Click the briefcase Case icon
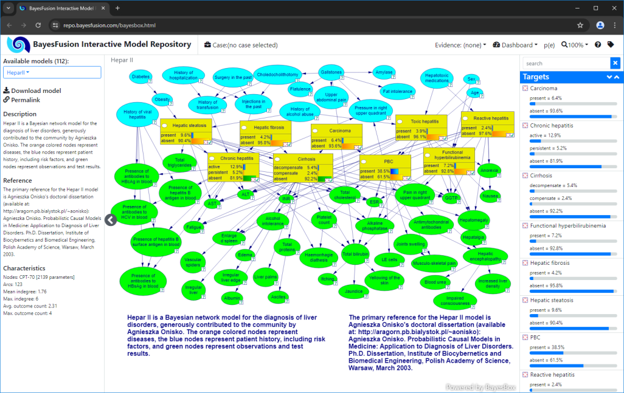 [x=207, y=45]
